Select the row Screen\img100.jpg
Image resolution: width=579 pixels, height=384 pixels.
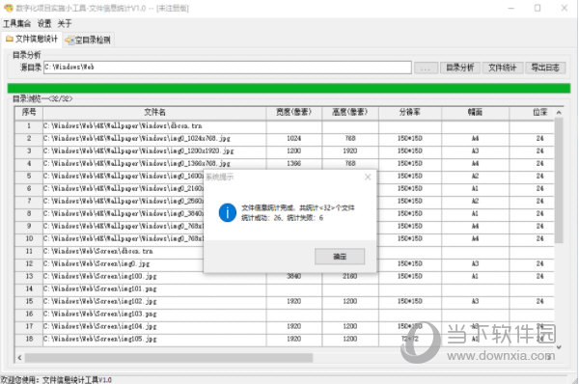285,277
